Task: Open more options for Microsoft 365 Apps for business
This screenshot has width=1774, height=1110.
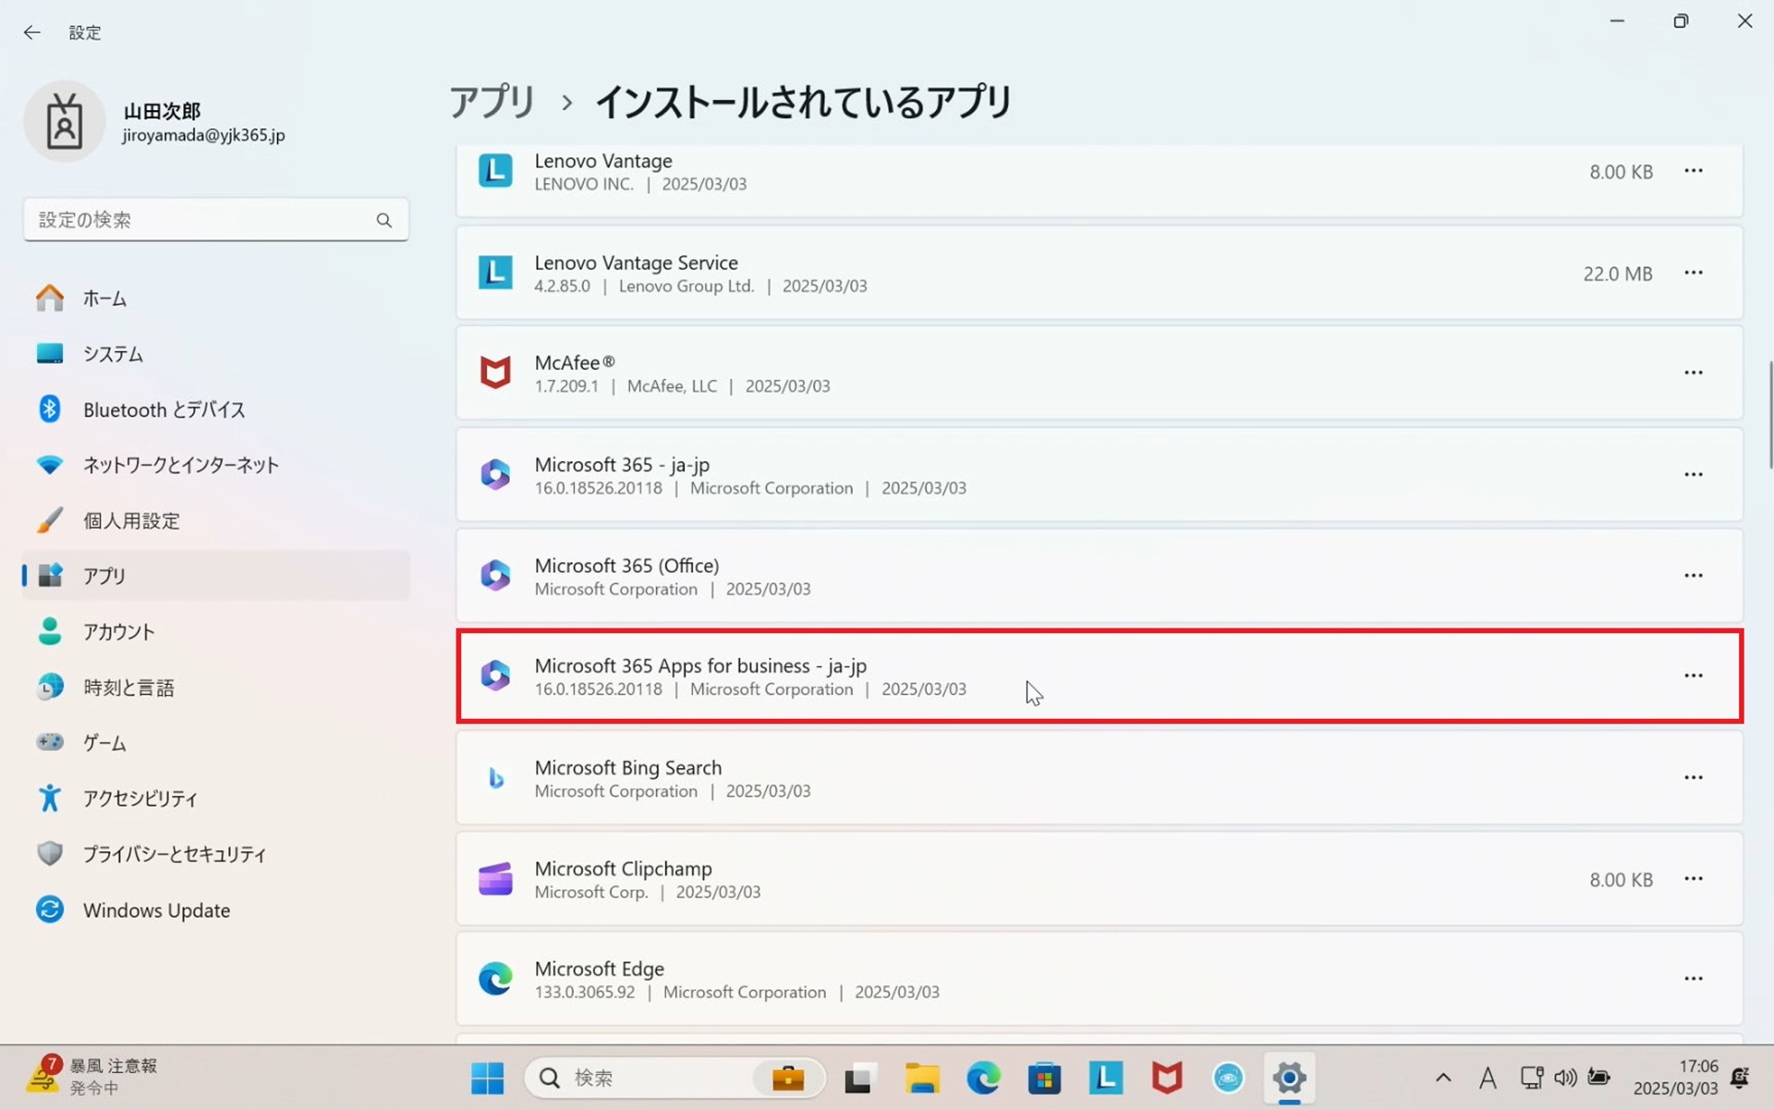Action: coord(1693,676)
